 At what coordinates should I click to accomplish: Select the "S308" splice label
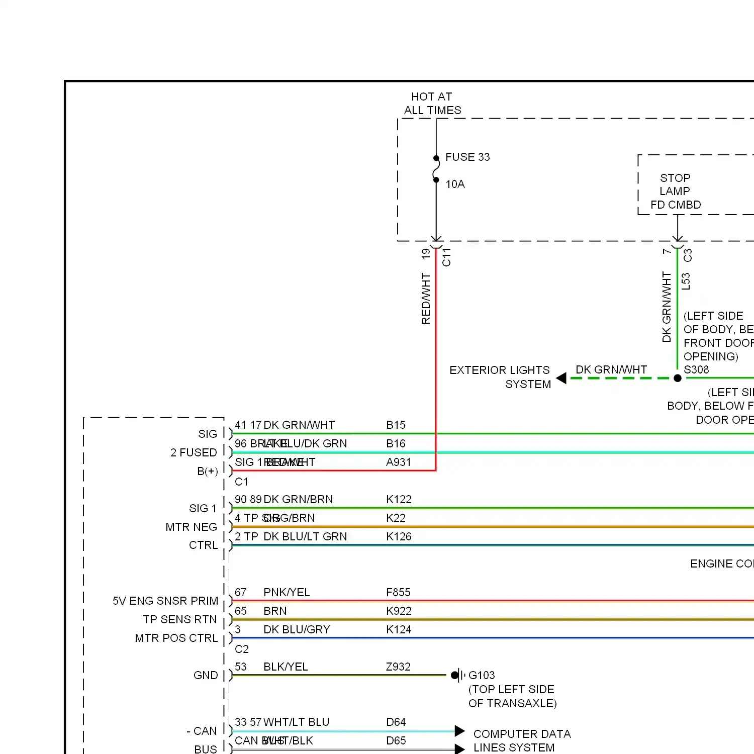coord(696,369)
